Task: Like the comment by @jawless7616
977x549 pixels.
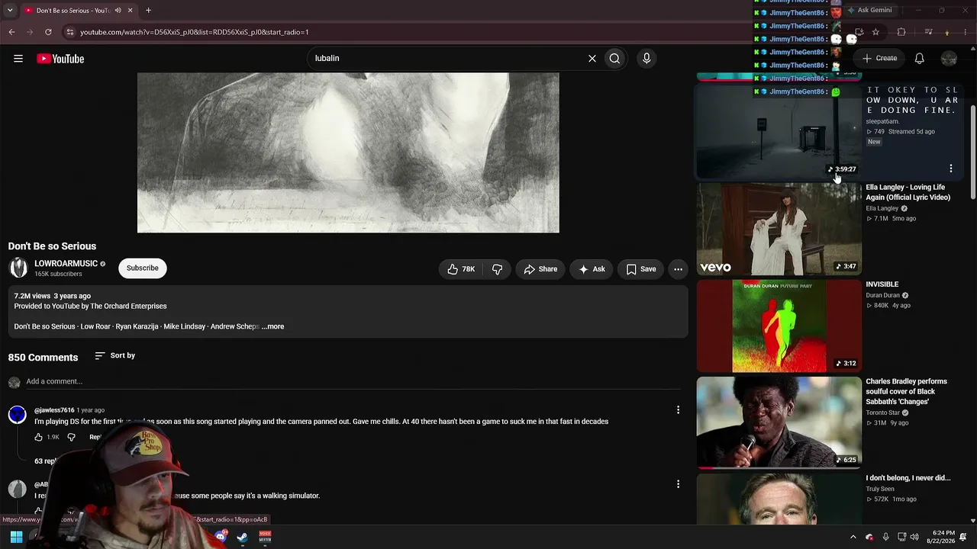Action: click(x=38, y=437)
